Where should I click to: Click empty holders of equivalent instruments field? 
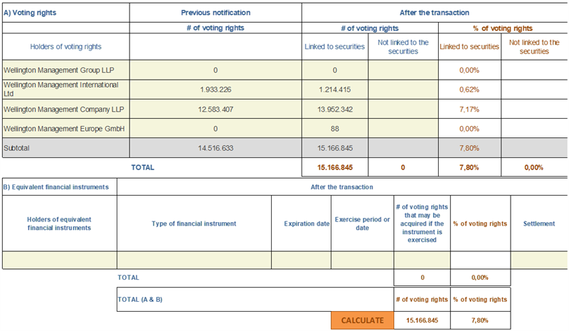(x=59, y=260)
